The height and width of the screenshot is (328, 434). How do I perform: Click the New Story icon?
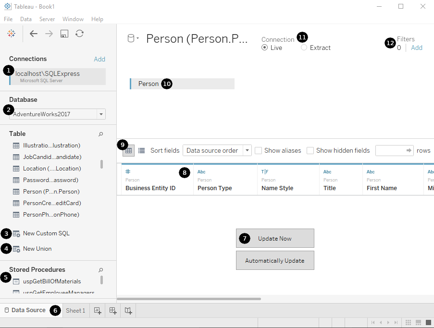128,311
